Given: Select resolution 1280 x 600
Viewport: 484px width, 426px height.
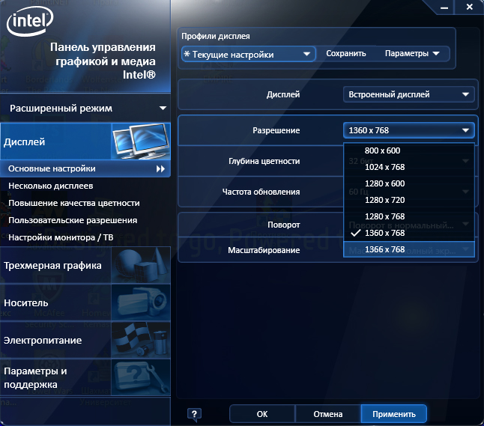Looking at the screenshot, I should point(408,183).
